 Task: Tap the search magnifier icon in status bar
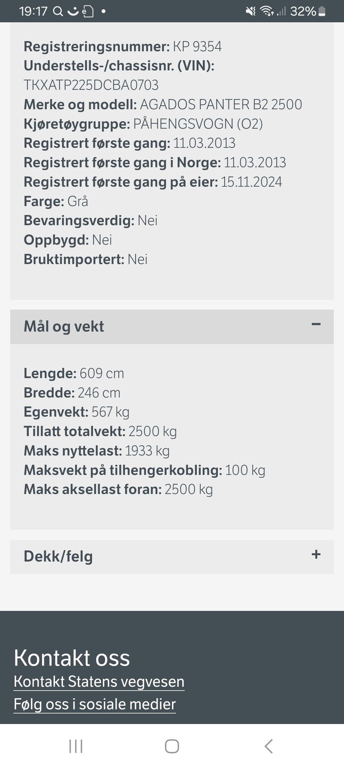58,11
